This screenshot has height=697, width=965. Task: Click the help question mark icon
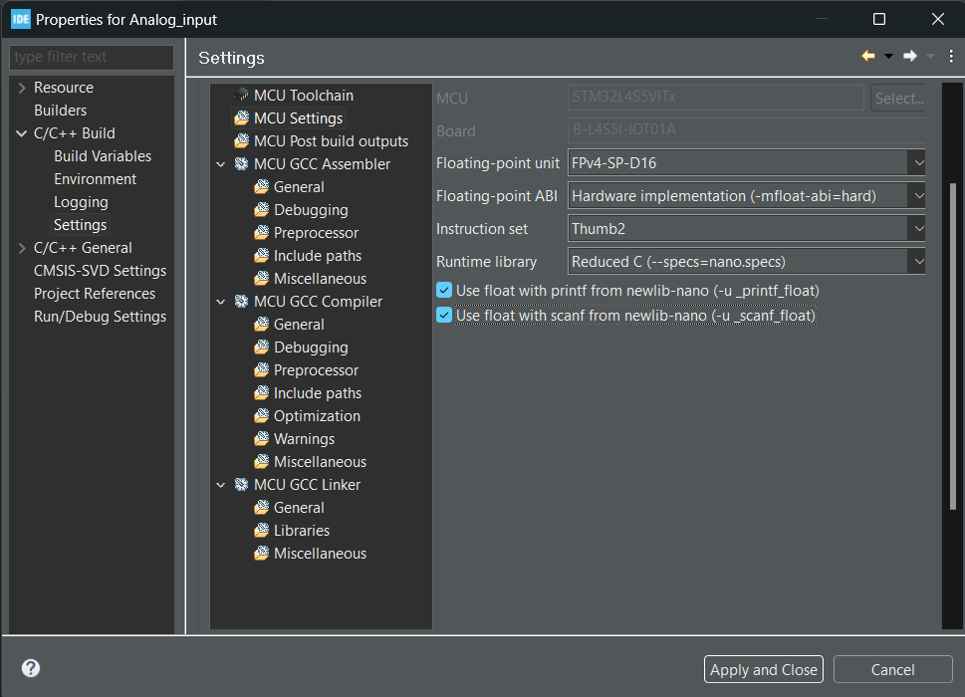point(30,669)
